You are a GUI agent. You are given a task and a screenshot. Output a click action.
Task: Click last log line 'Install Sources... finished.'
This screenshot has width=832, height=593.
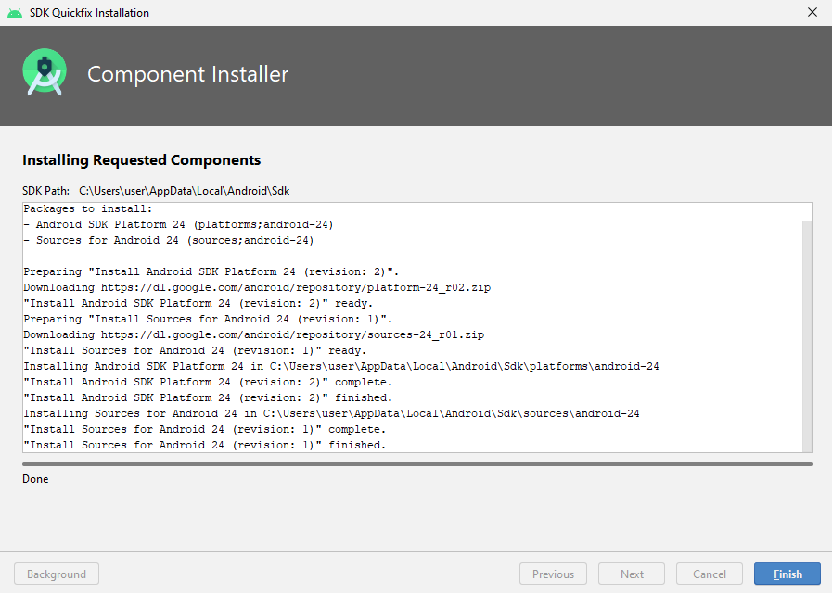205,445
